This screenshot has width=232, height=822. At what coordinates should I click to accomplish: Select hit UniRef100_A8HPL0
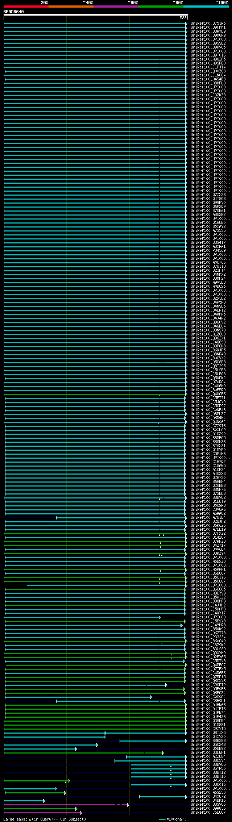[x=208, y=83]
